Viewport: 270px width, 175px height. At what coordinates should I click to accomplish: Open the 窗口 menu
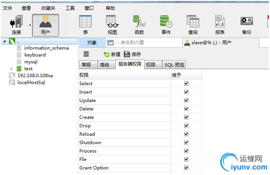click(89, 8)
